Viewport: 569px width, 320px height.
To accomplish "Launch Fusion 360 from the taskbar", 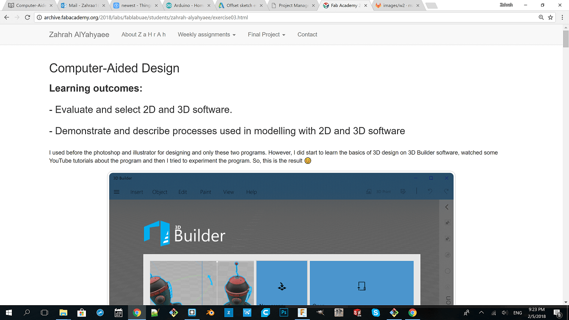I will pos(302,313).
